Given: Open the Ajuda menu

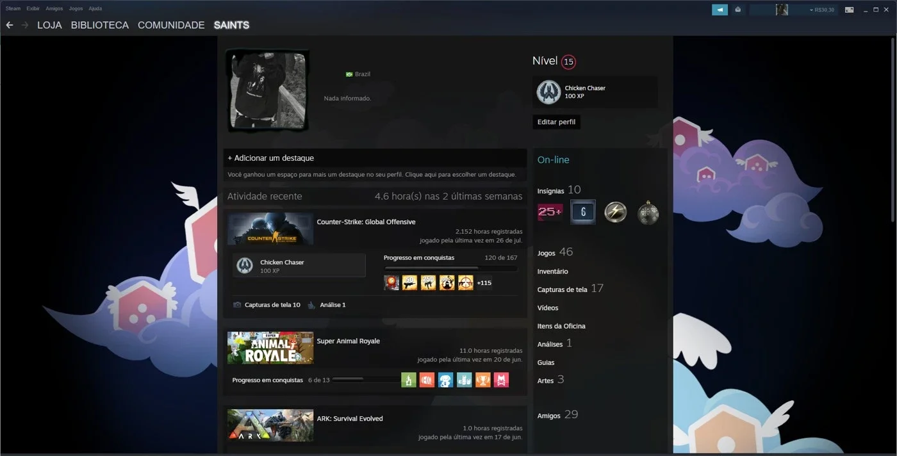Looking at the screenshot, I should pyautogui.click(x=95, y=8).
